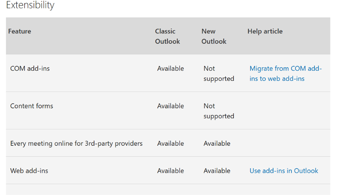This screenshot has width=339, height=195.
Task: Click Not supported for COM add-ins
Action: coord(219,73)
